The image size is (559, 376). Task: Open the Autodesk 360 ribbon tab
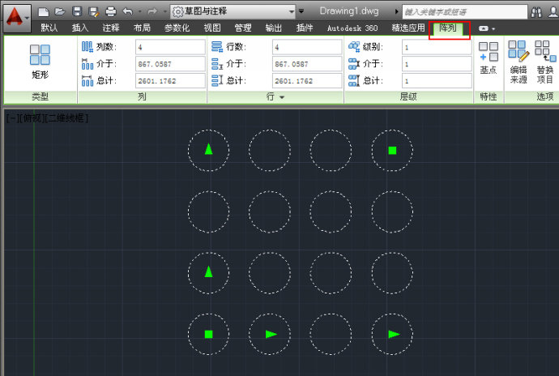tap(352, 28)
